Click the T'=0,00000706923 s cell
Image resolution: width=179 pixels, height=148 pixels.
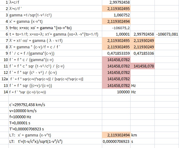coord(55,129)
